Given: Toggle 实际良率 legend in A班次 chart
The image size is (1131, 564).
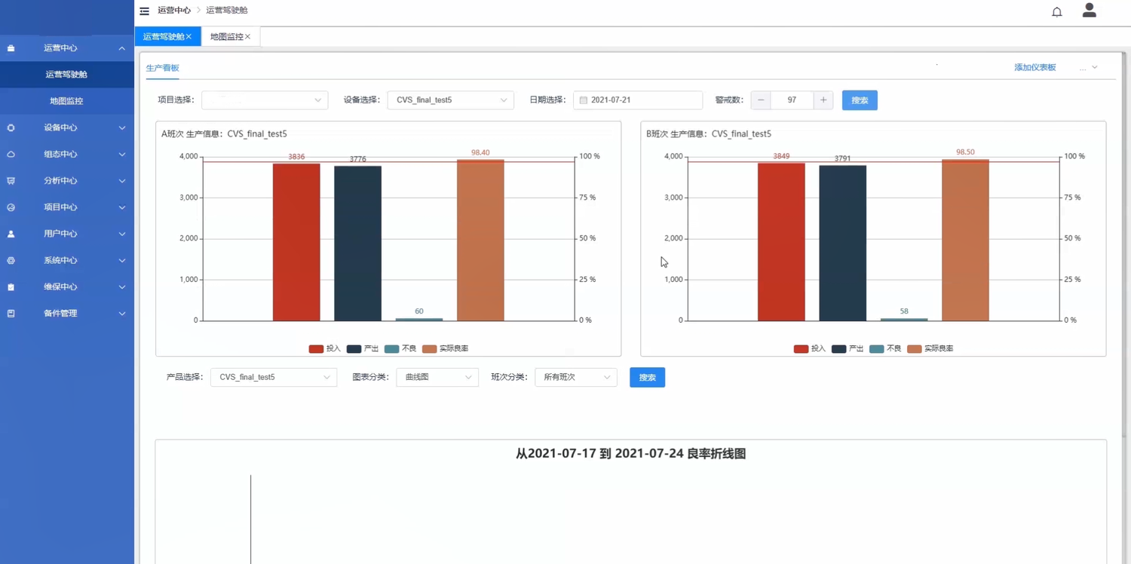Looking at the screenshot, I should click(x=446, y=349).
